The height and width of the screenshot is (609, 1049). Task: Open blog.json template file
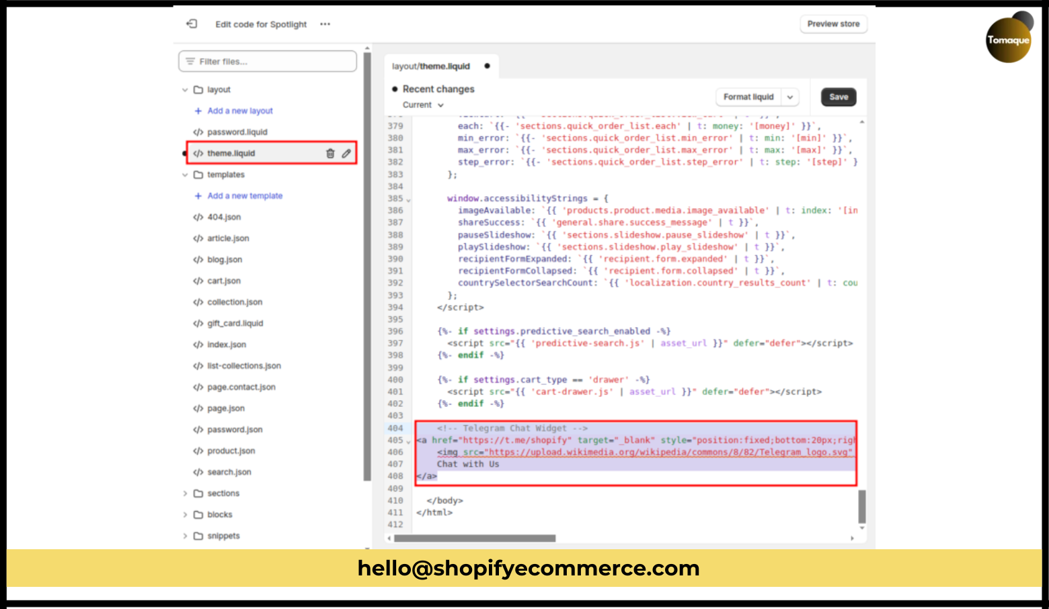[225, 260]
